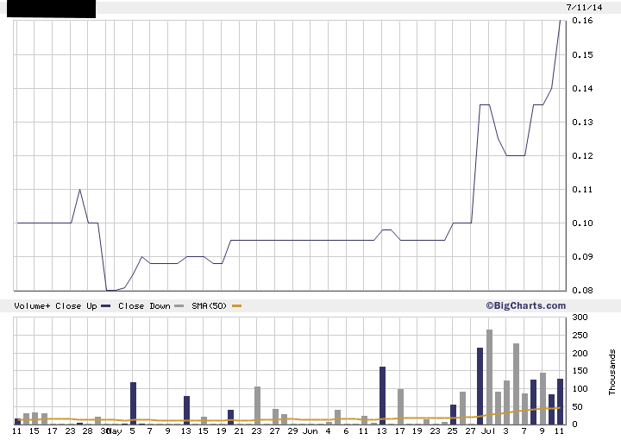Click the orange SMA(50) legend swatch

click(237, 306)
